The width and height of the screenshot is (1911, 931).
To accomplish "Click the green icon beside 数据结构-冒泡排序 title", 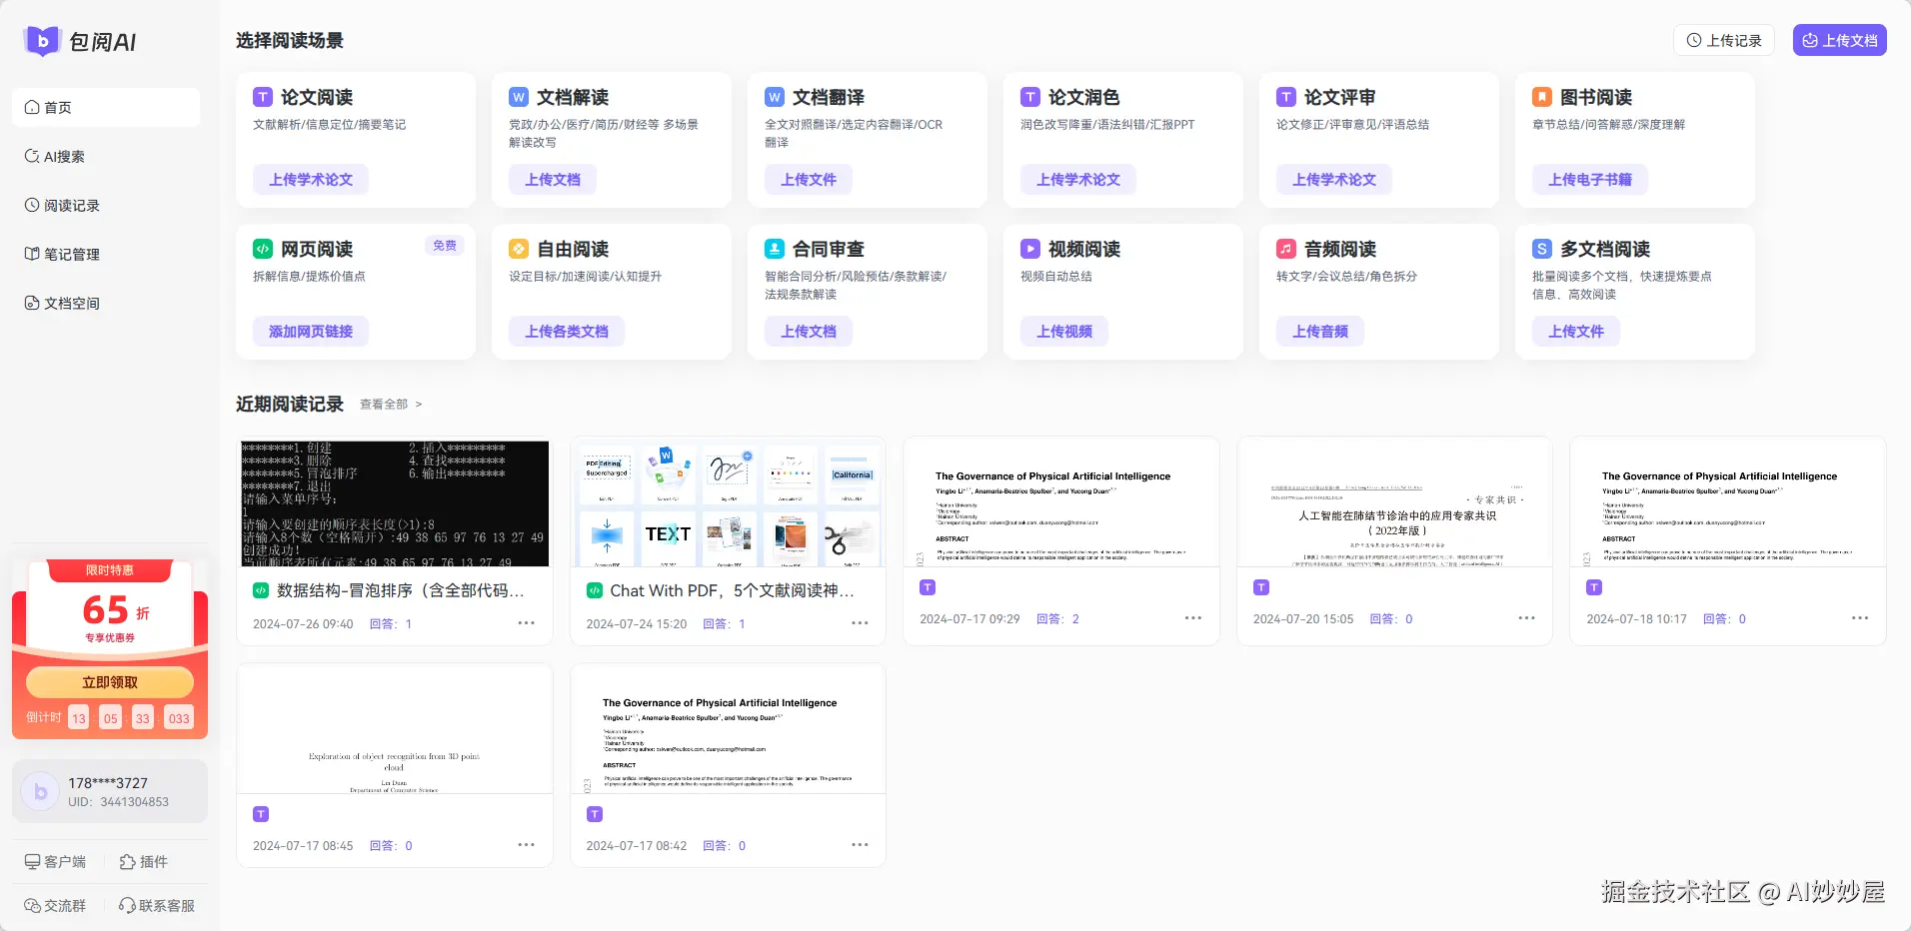I will pyautogui.click(x=261, y=590).
